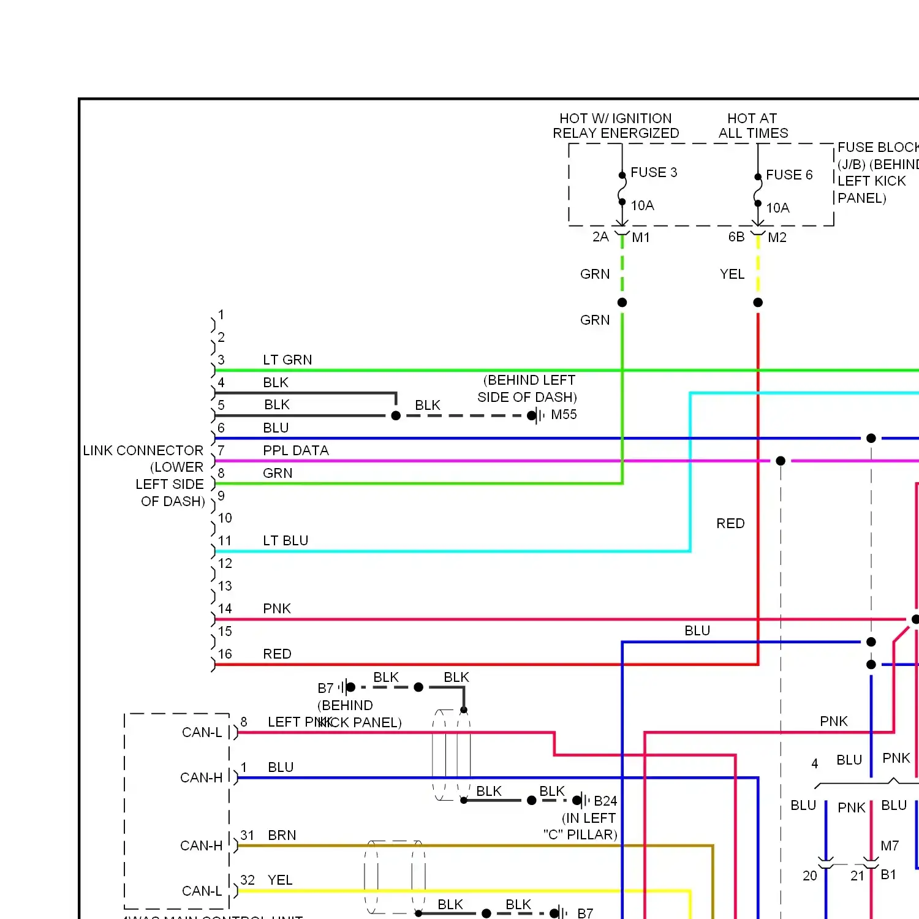Screen dimensions: 919x919
Task: Click the PNK wire label at pin 14
Action: pyautogui.click(x=277, y=608)
